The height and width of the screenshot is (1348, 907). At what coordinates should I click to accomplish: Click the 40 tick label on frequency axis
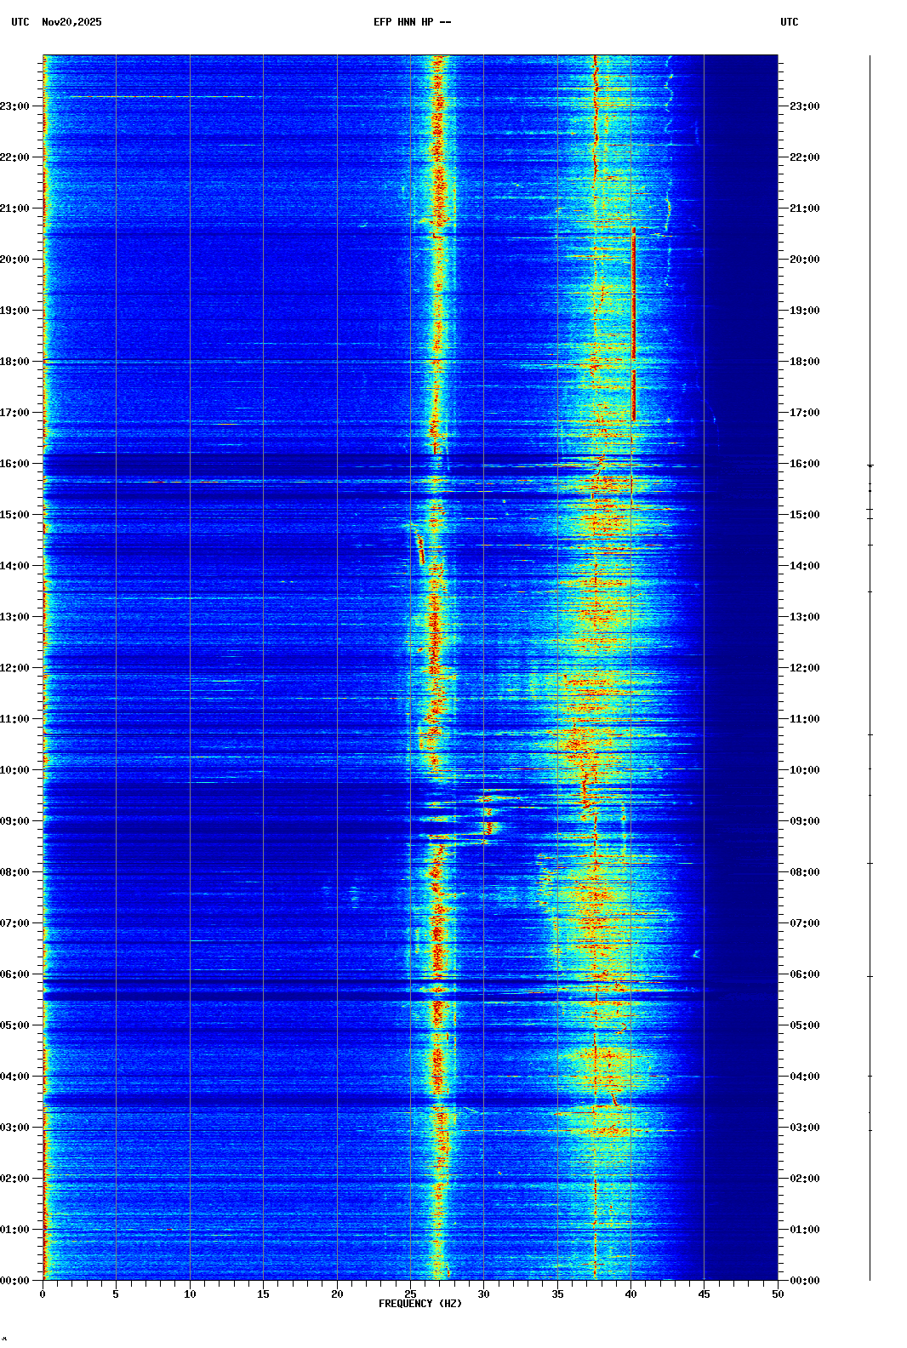coord(630,1294)
